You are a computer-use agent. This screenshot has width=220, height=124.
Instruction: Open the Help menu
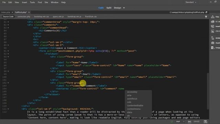(x=63, y=2)
